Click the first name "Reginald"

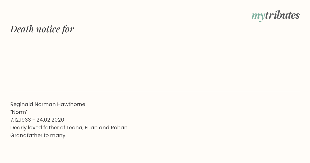22,105
